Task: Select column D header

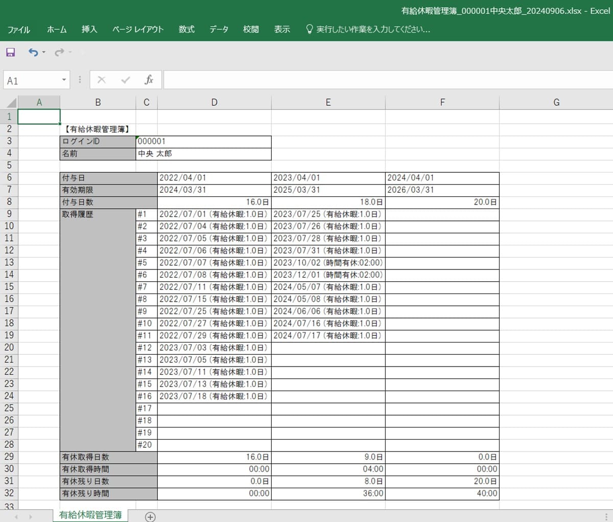Action: click(214, 102)
